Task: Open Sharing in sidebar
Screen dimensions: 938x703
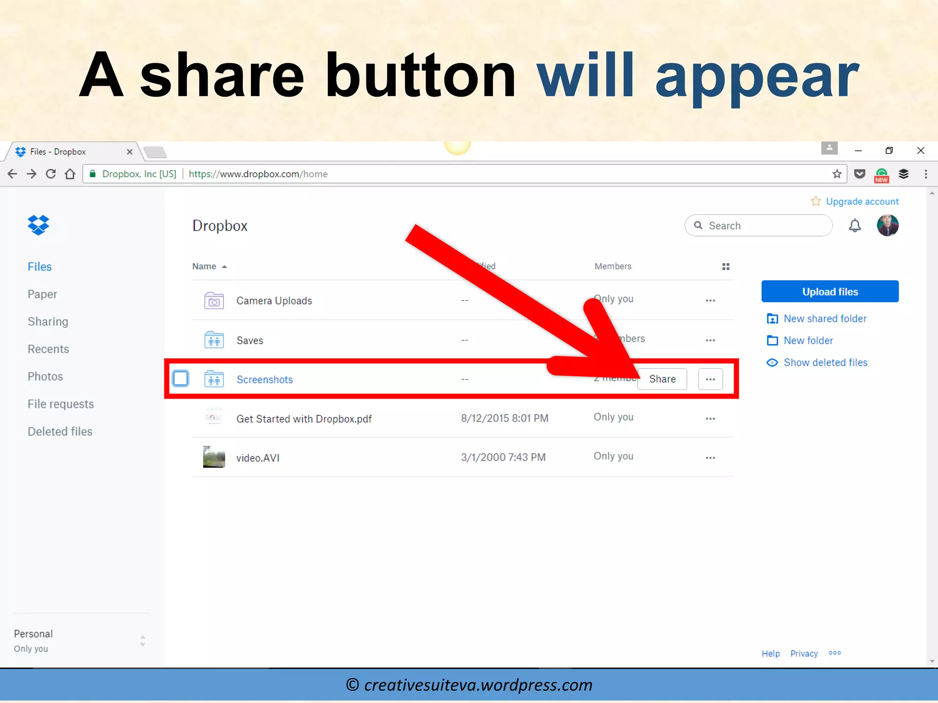Action: 48,322
